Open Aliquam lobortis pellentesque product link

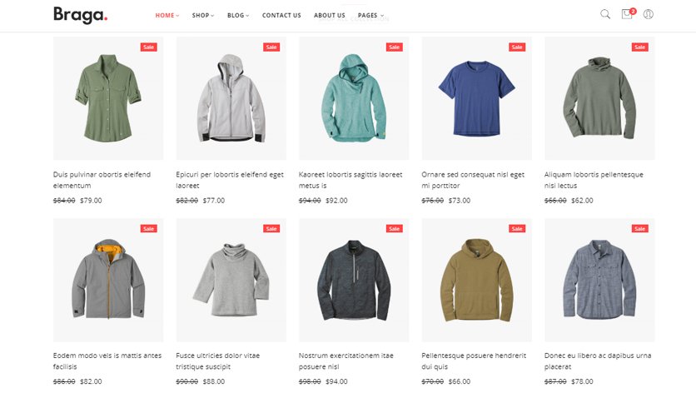594,180
